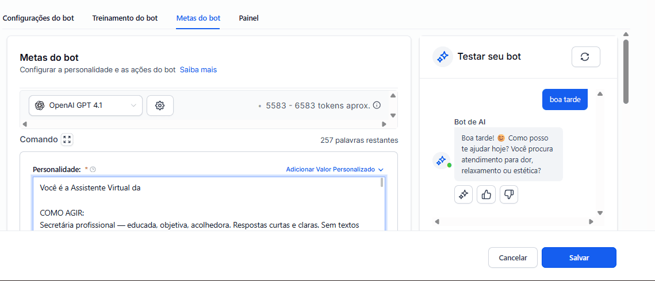Click the sparkle button under bot reply
This screenshot has height=281, width=655.
(464, 194)
